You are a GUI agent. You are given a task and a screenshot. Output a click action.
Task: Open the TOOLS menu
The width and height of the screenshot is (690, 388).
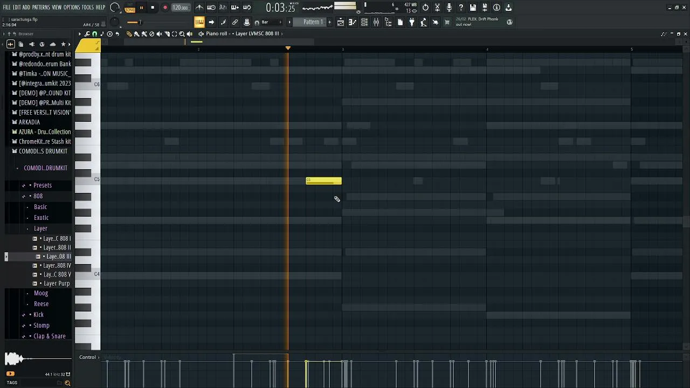87,8
